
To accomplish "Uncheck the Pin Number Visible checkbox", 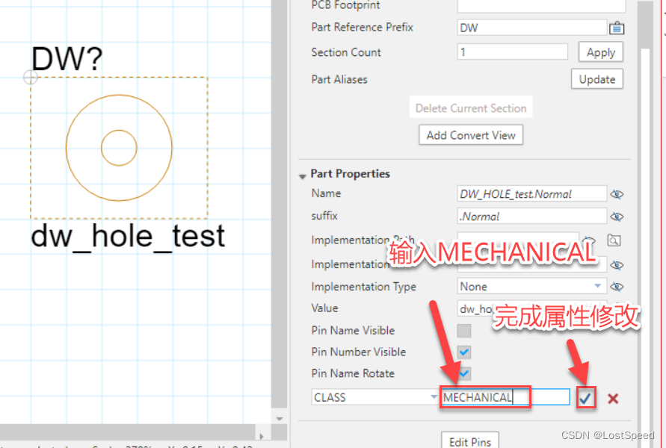I will [x=464, y=352].
